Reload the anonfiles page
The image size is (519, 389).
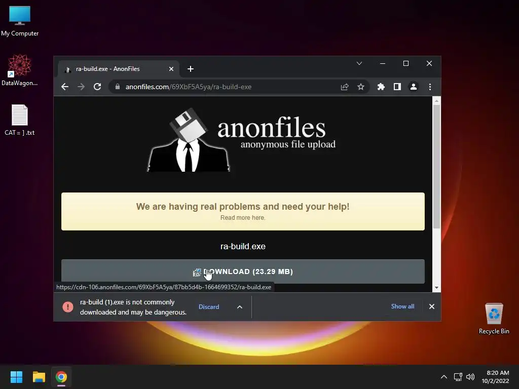point(97,87)
